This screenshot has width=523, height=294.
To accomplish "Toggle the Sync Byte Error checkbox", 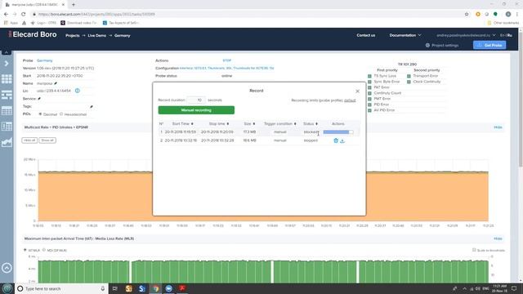I will point(369,82).
